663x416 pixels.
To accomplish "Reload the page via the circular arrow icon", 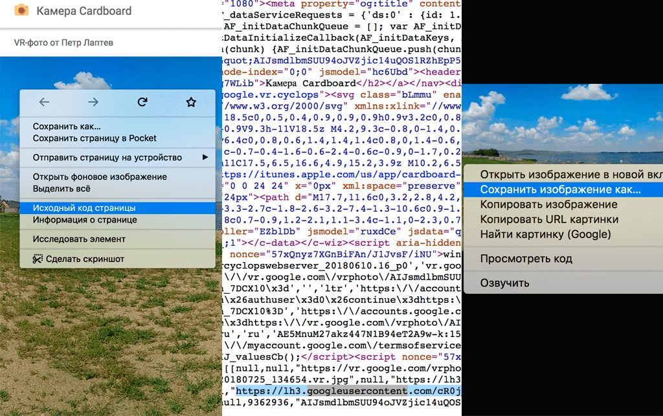I will click(x=142, y=102).
